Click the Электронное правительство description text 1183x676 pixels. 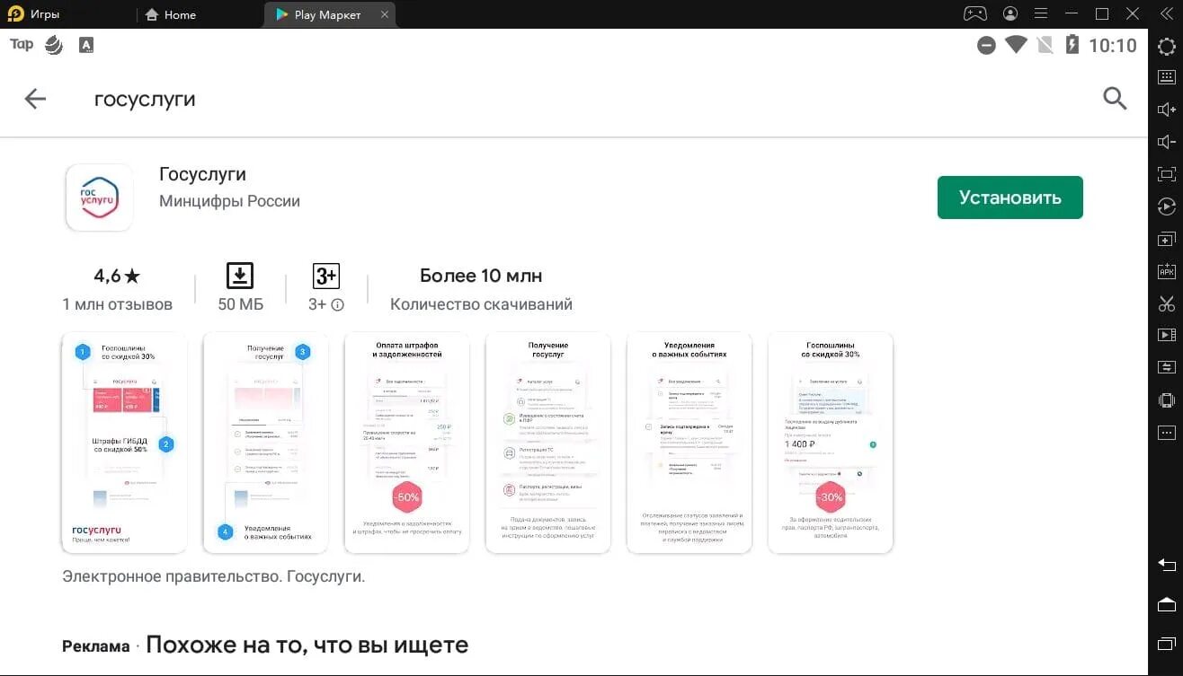pos(214,576)
